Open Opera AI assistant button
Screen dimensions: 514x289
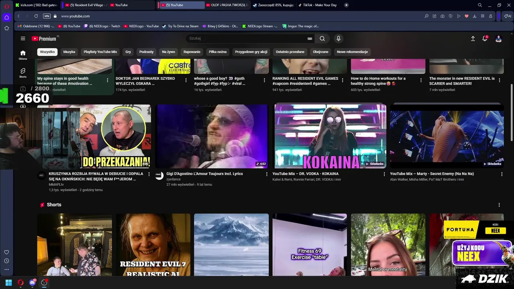[508, 16]
